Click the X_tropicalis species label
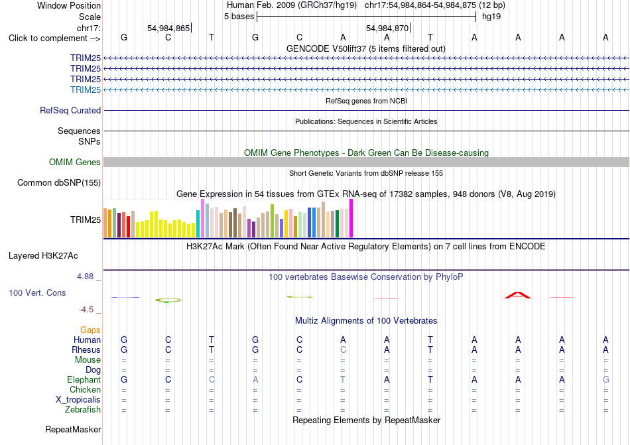This screenshot has width=630, height=445. tap(78, 400)
